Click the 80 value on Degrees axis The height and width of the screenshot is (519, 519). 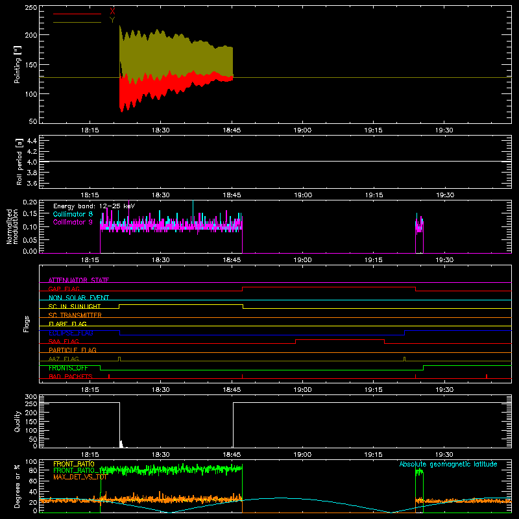pos(34,470)
